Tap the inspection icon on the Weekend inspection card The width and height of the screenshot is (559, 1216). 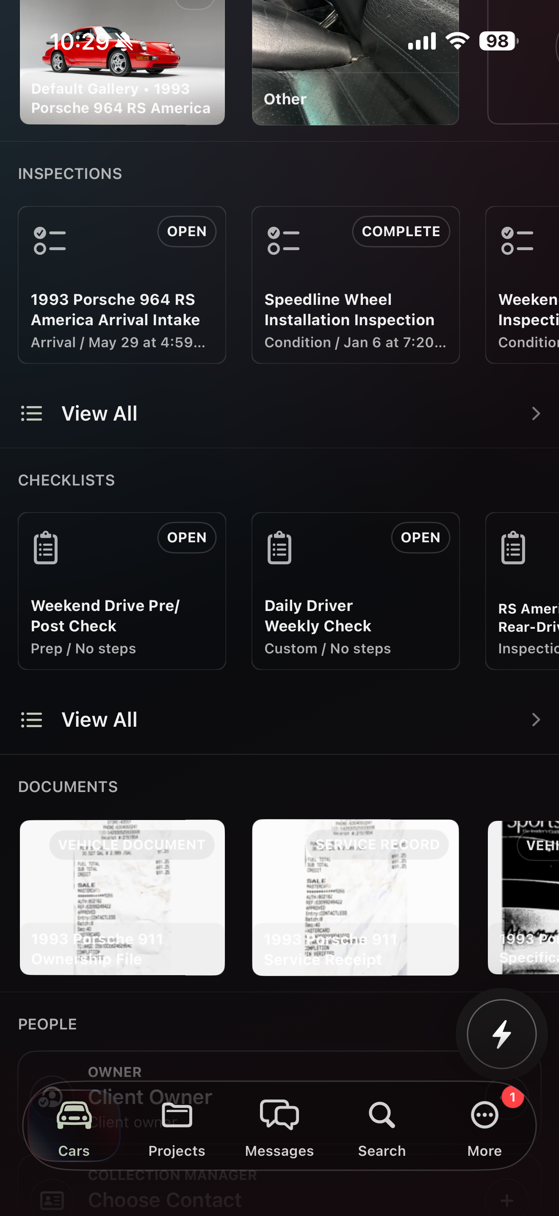click(517, 241)
